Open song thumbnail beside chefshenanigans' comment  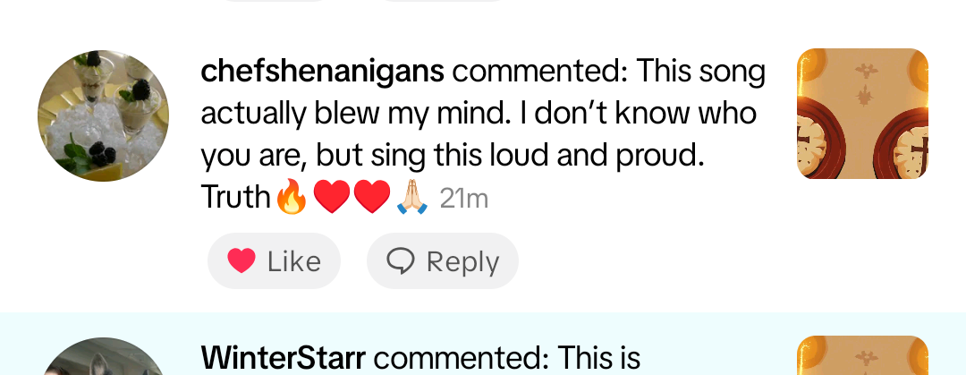click(x=862, y=114)
